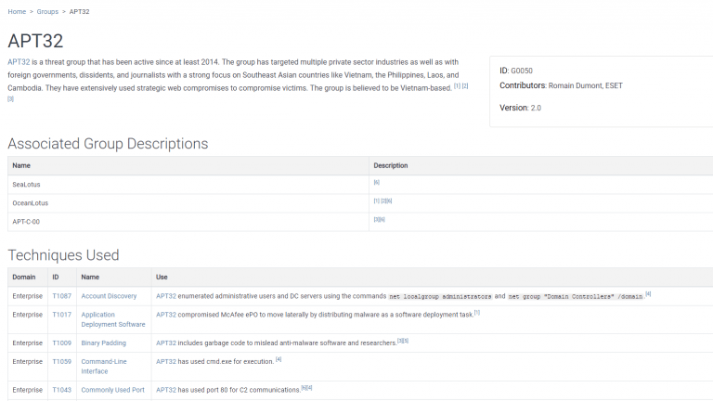Open the Account Discovery technique
The image size is (713, 401).
[x=109, y=296]
